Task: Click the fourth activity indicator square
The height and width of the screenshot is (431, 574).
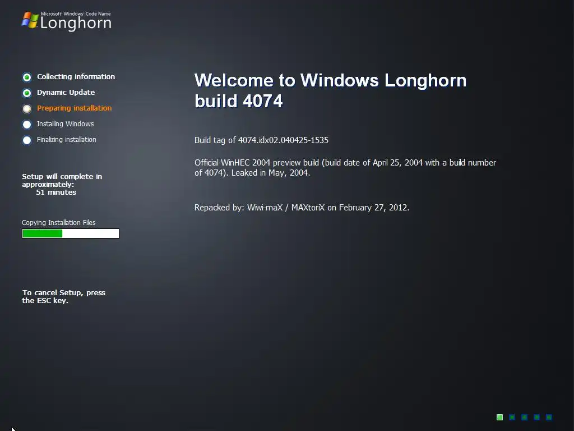Action: click(x=536, y=417)
